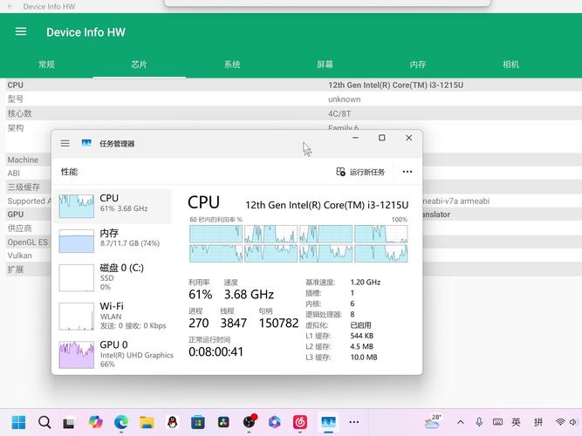Select the CPU performance item in sidebar

coord(113,206)
